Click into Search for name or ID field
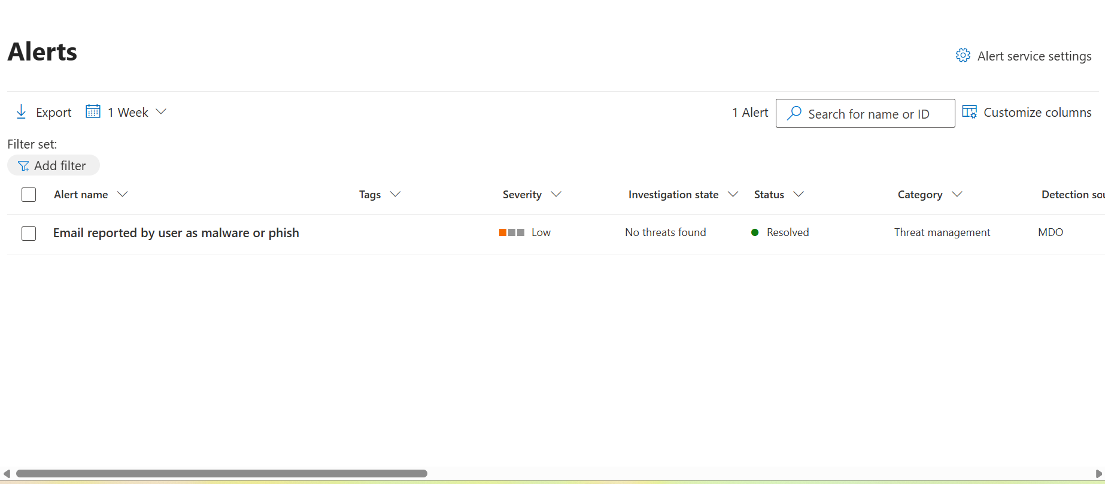1105x484 pixels. pos(866,113)
